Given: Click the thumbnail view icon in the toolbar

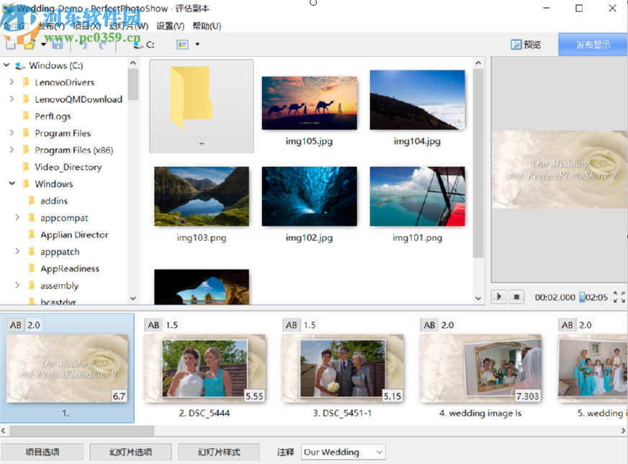Looking at the screenshot, I should pyautogui.click(x=184, y=44).
